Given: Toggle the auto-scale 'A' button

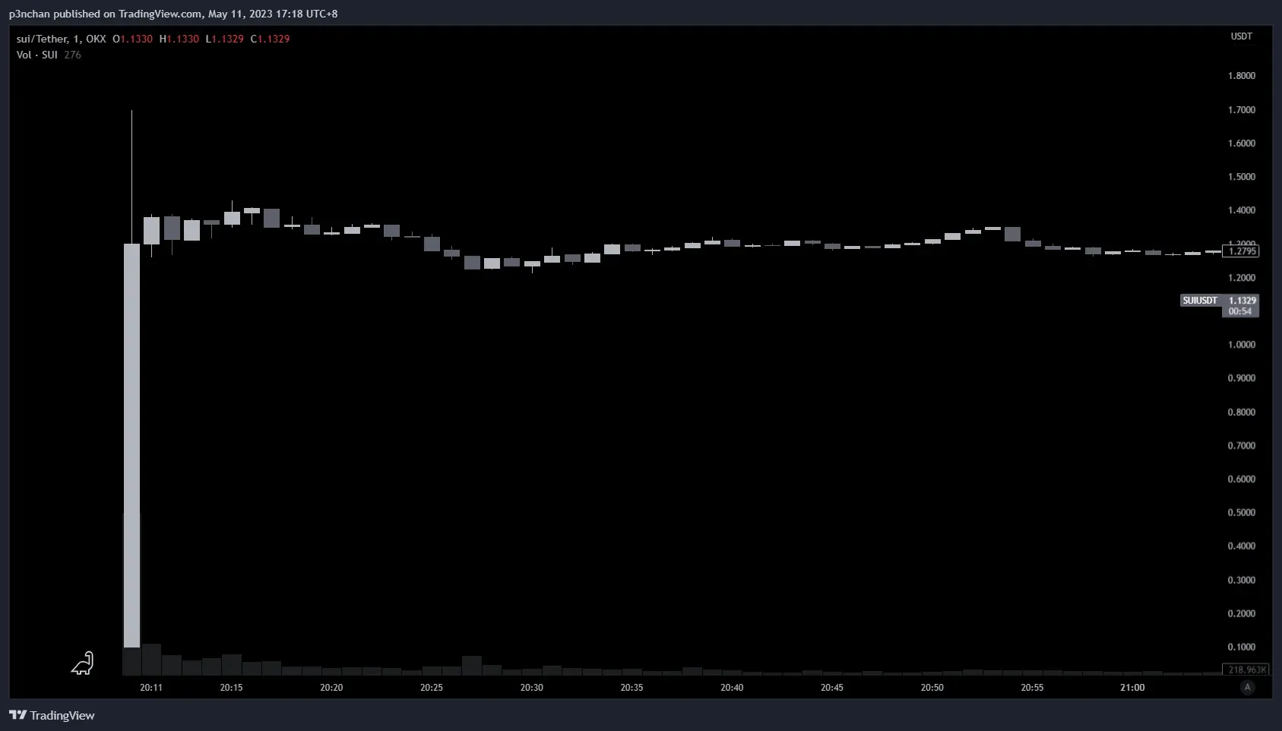Looking at the screenshot, I should tap(1247, 687).
